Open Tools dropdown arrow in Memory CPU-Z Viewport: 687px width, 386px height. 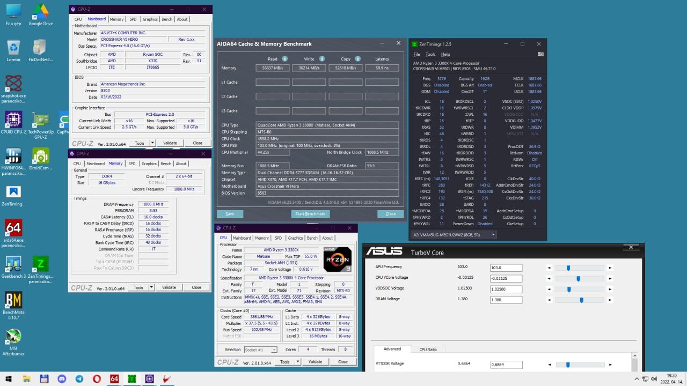coord(151,287)
